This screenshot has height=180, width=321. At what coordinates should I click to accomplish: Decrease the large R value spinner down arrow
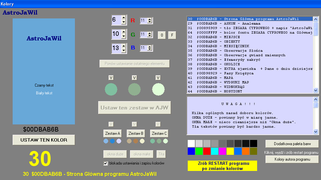[x=124, y=22]
